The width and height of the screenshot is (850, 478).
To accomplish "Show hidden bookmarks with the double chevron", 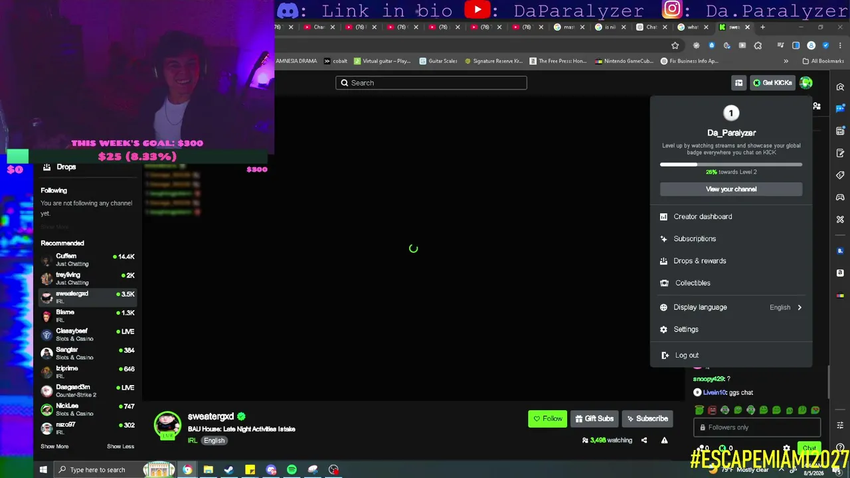I will [x=786, y=61].
